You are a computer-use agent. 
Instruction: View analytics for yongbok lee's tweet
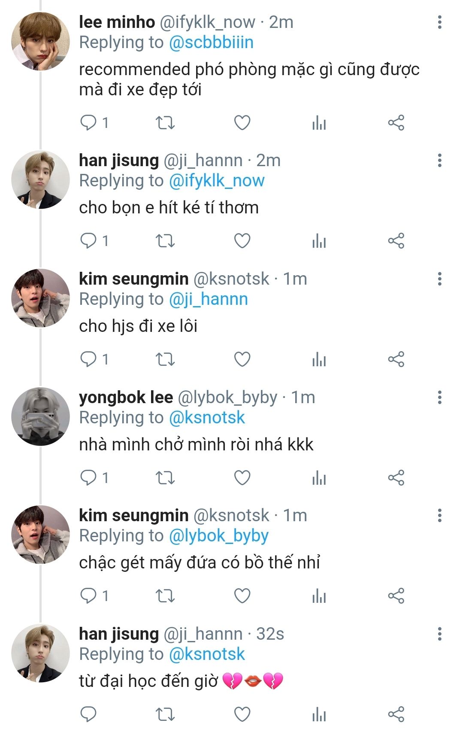tap(319, 478)
